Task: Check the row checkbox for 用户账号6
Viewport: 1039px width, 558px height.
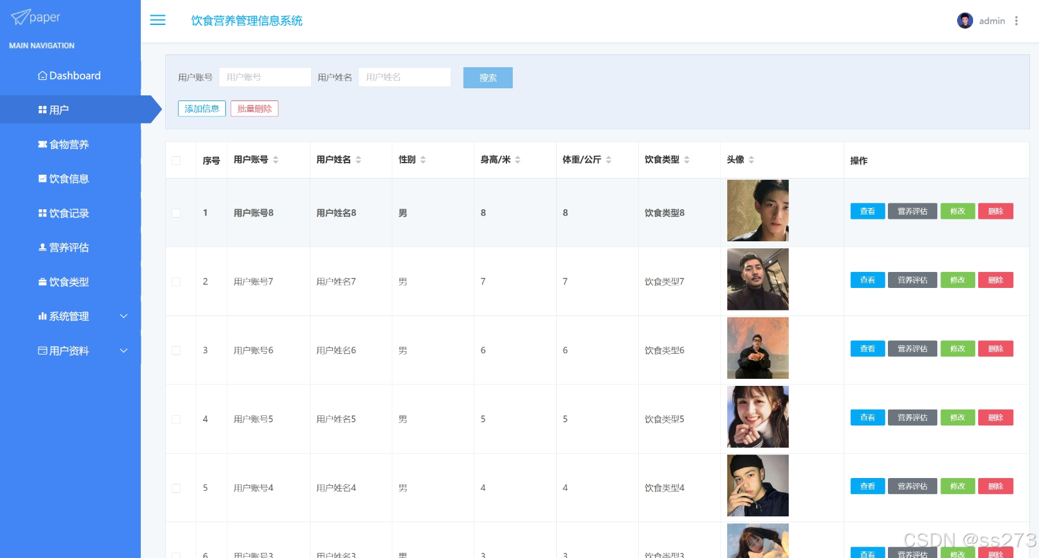Action: point(176,351)
